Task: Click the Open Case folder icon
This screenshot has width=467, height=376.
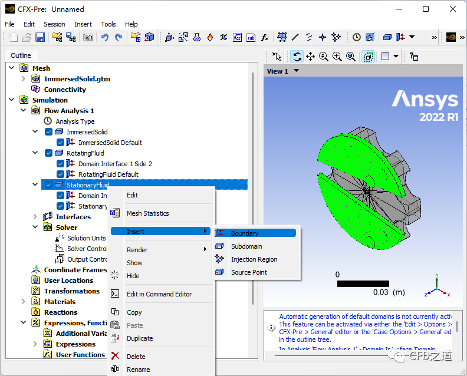Action: click(27, 37)
